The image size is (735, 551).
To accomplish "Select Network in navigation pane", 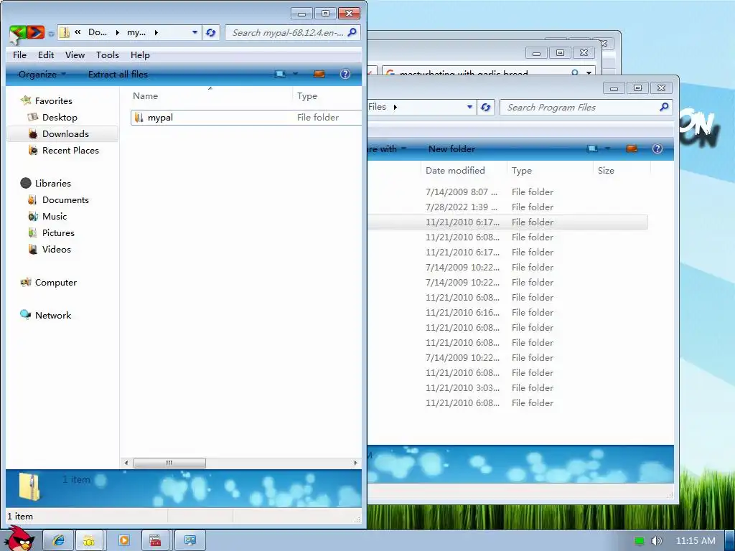I will tap(53, 316).
